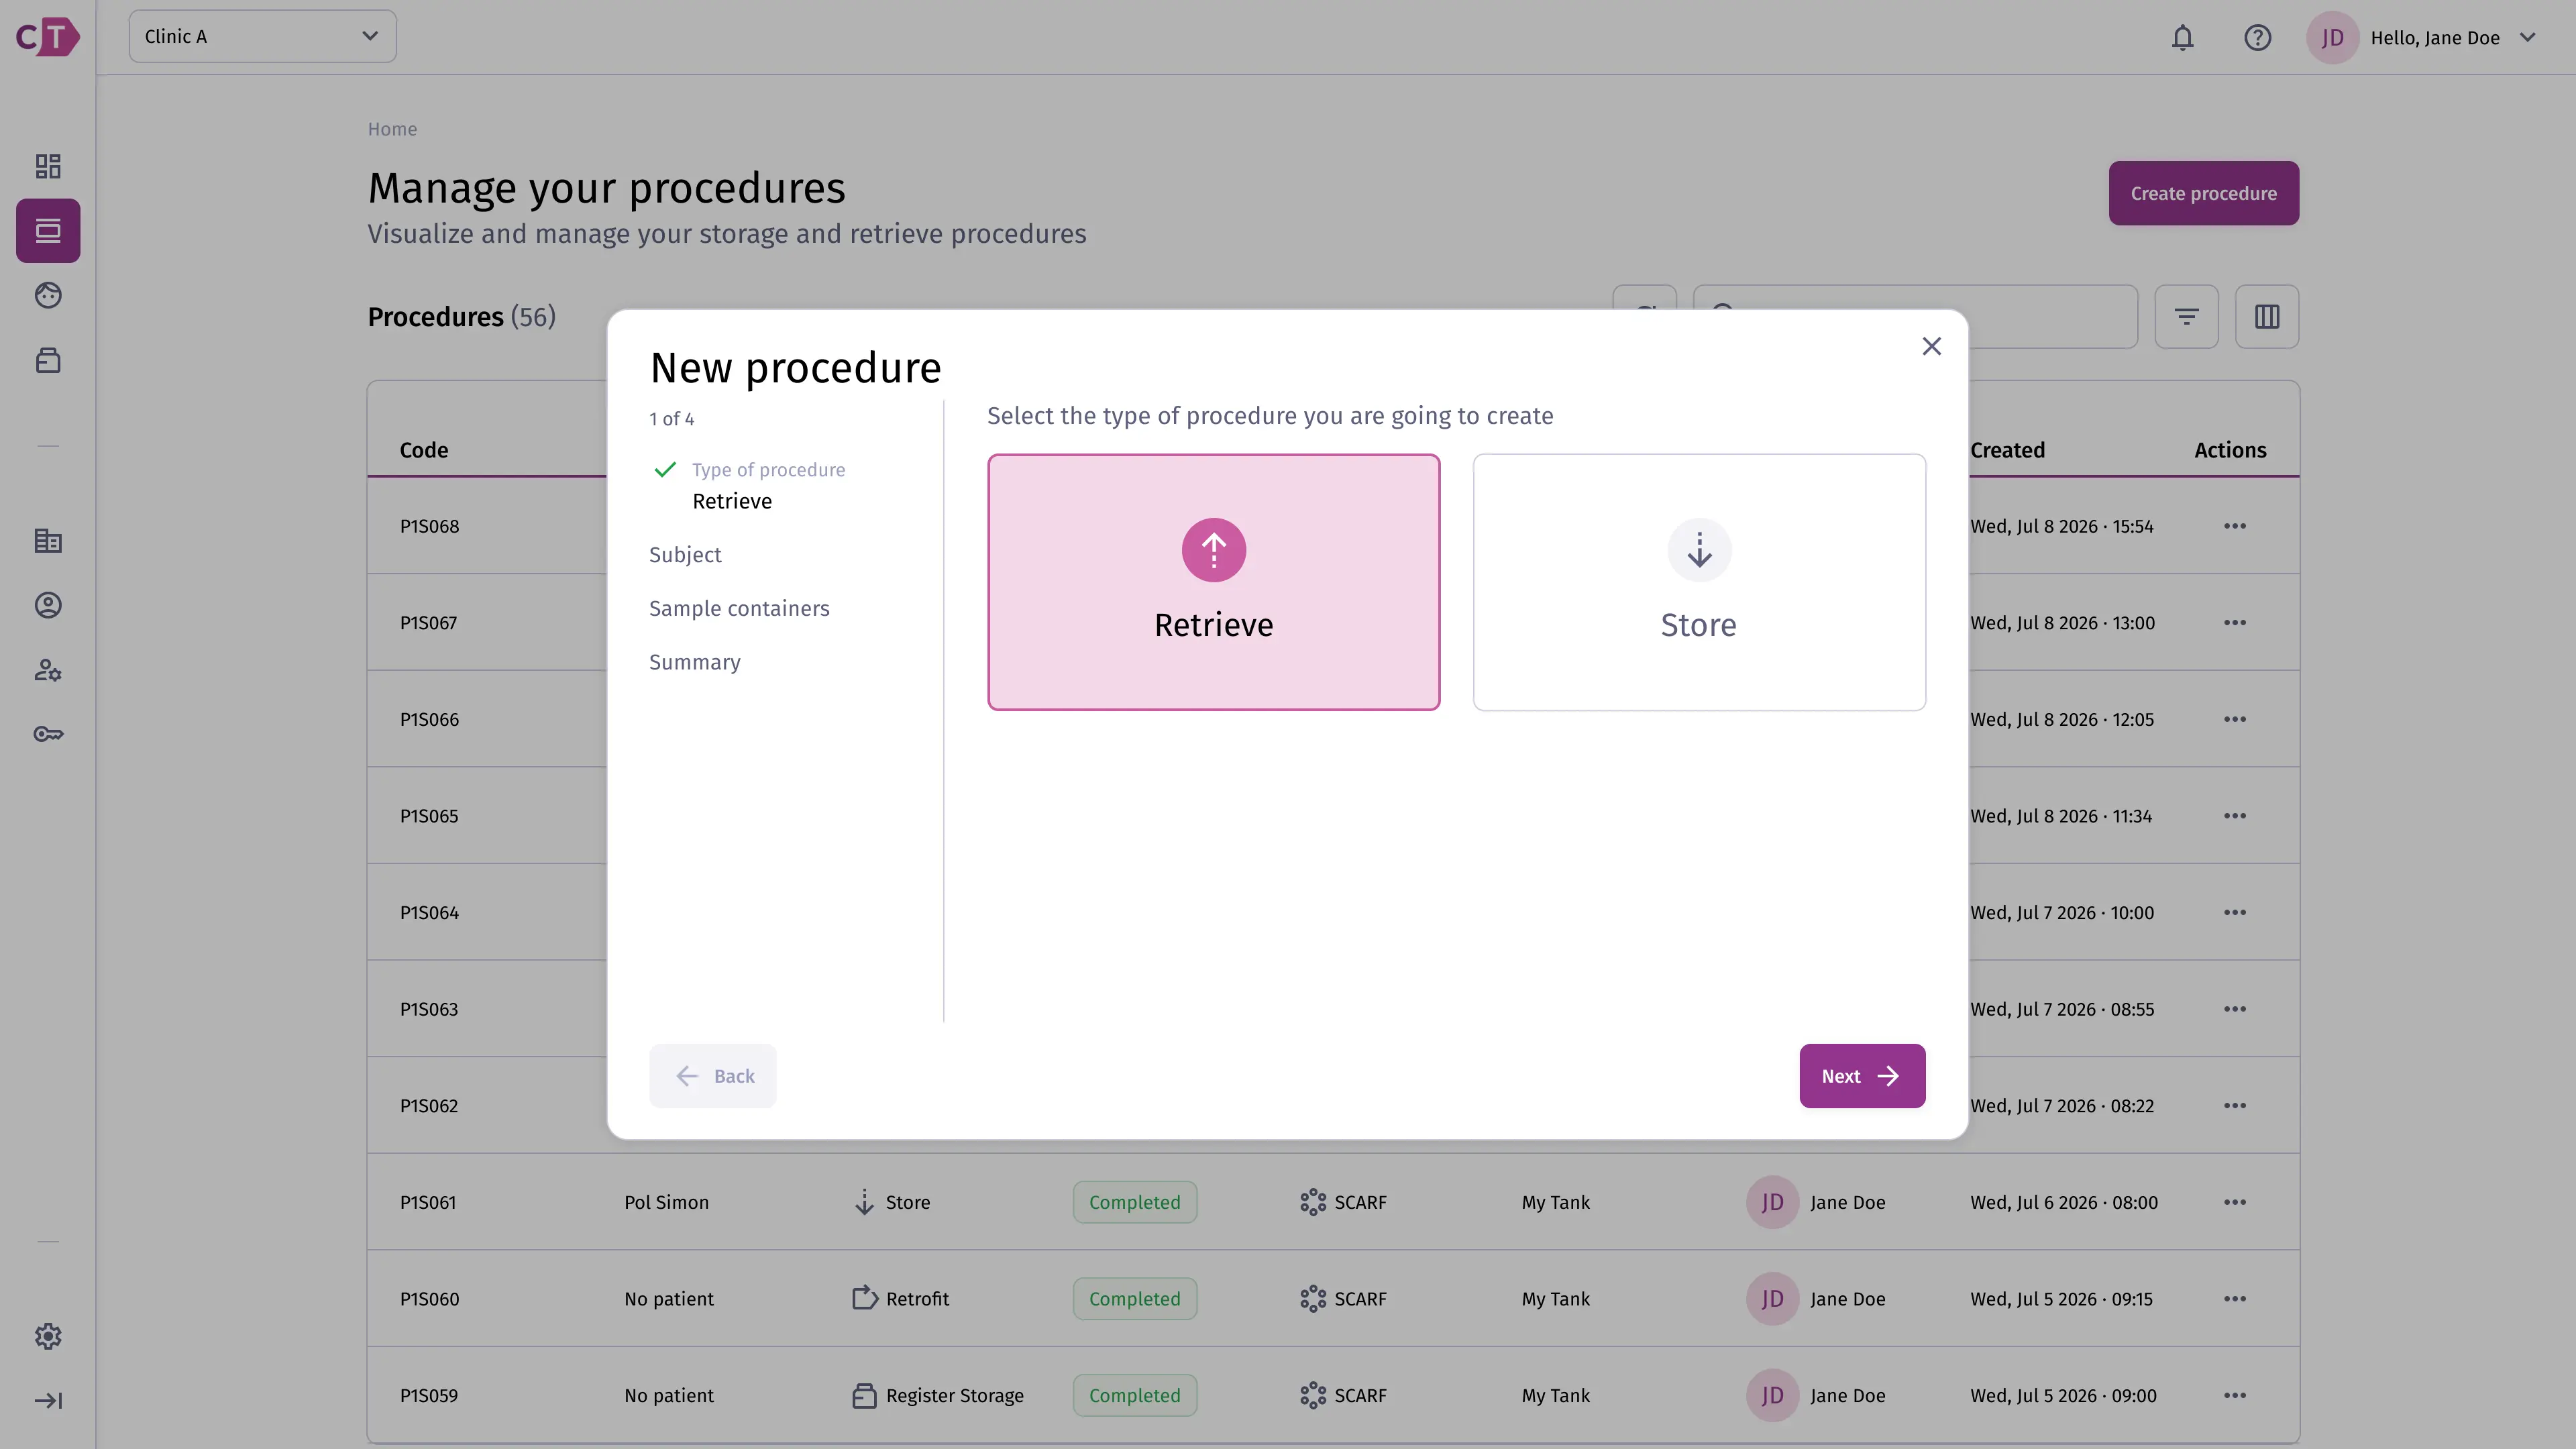Go to the Sample containers step
The width and height of the screenshot is (2576, 1449).
click(x=739, y=609)
